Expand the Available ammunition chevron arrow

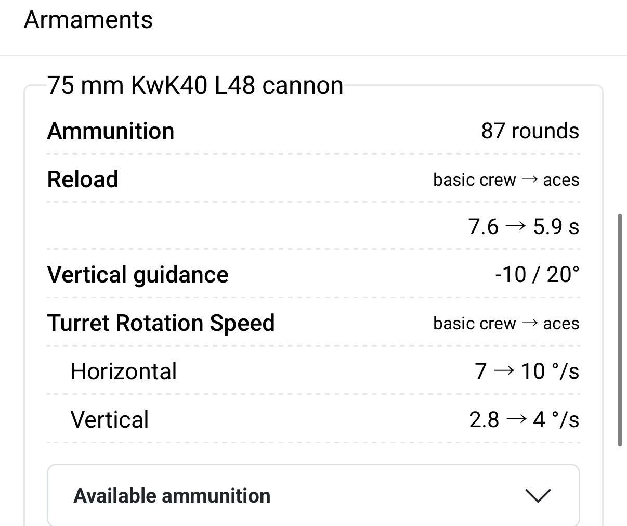(x=538, y=495)
